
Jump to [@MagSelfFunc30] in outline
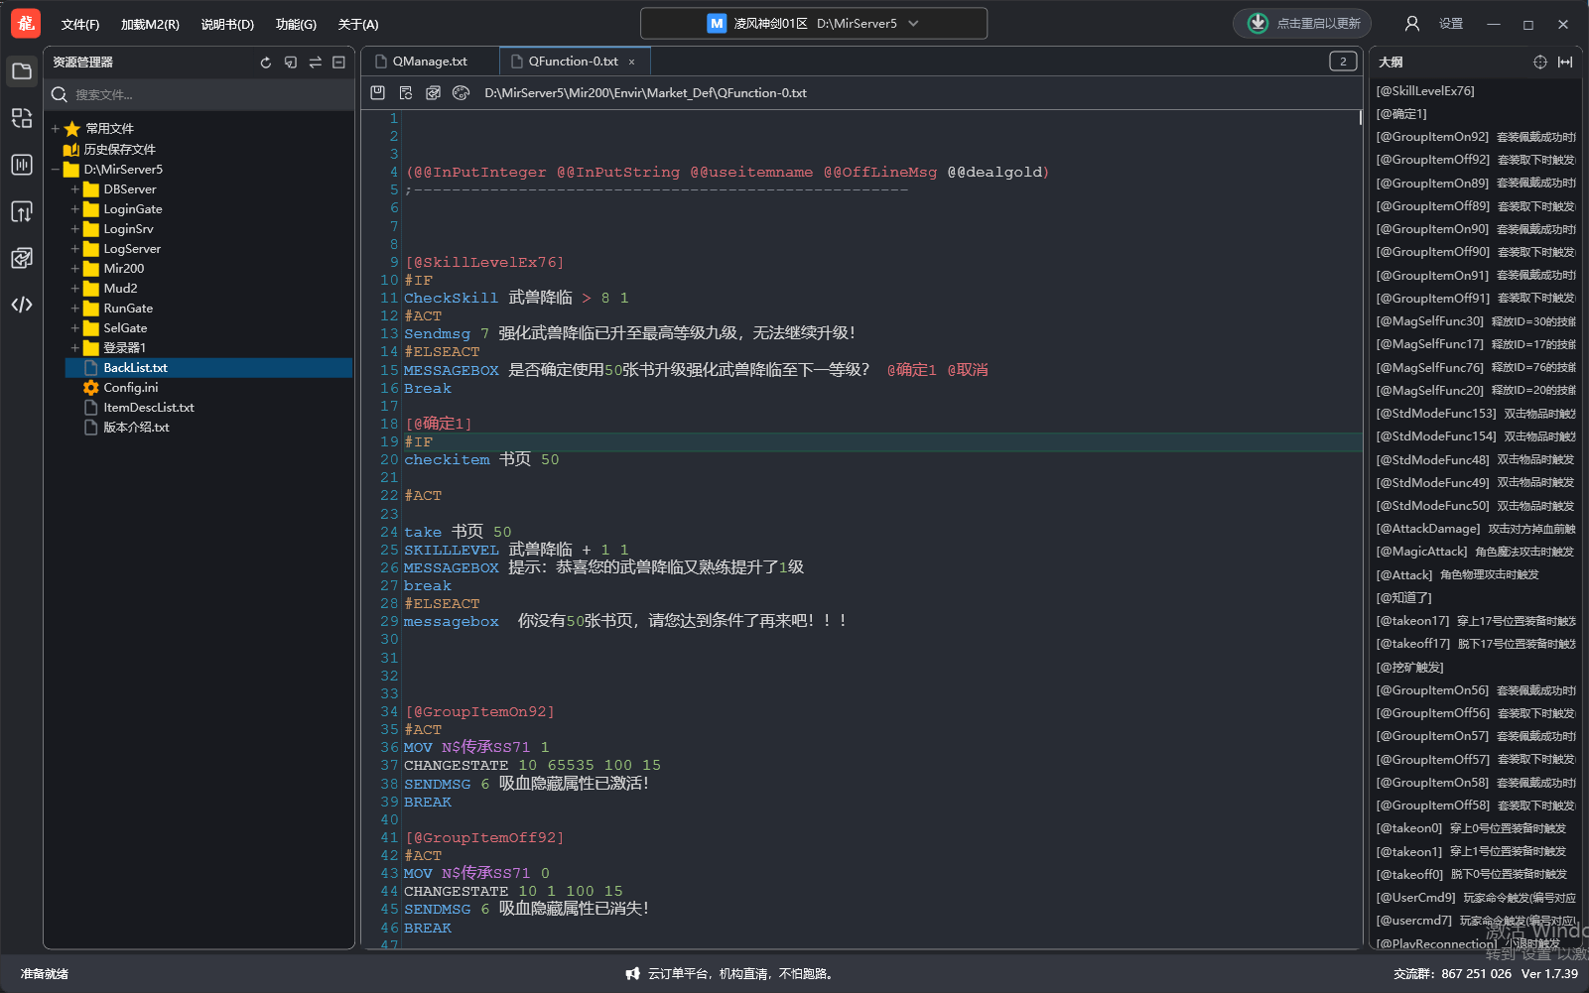[x=1429, y=321]
